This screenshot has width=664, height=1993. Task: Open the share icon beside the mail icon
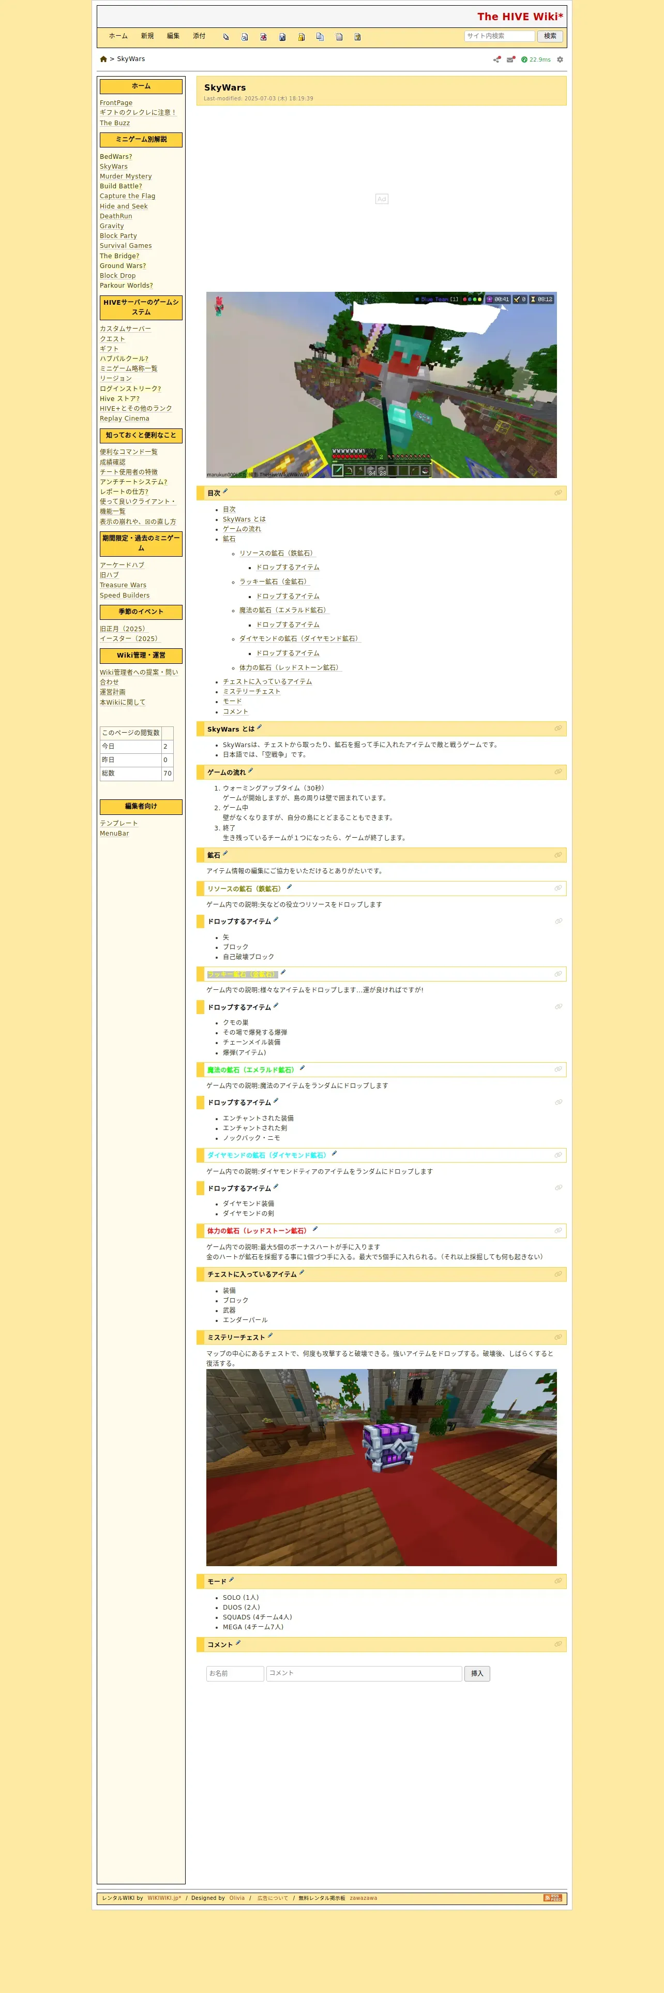tap(497, 60)
